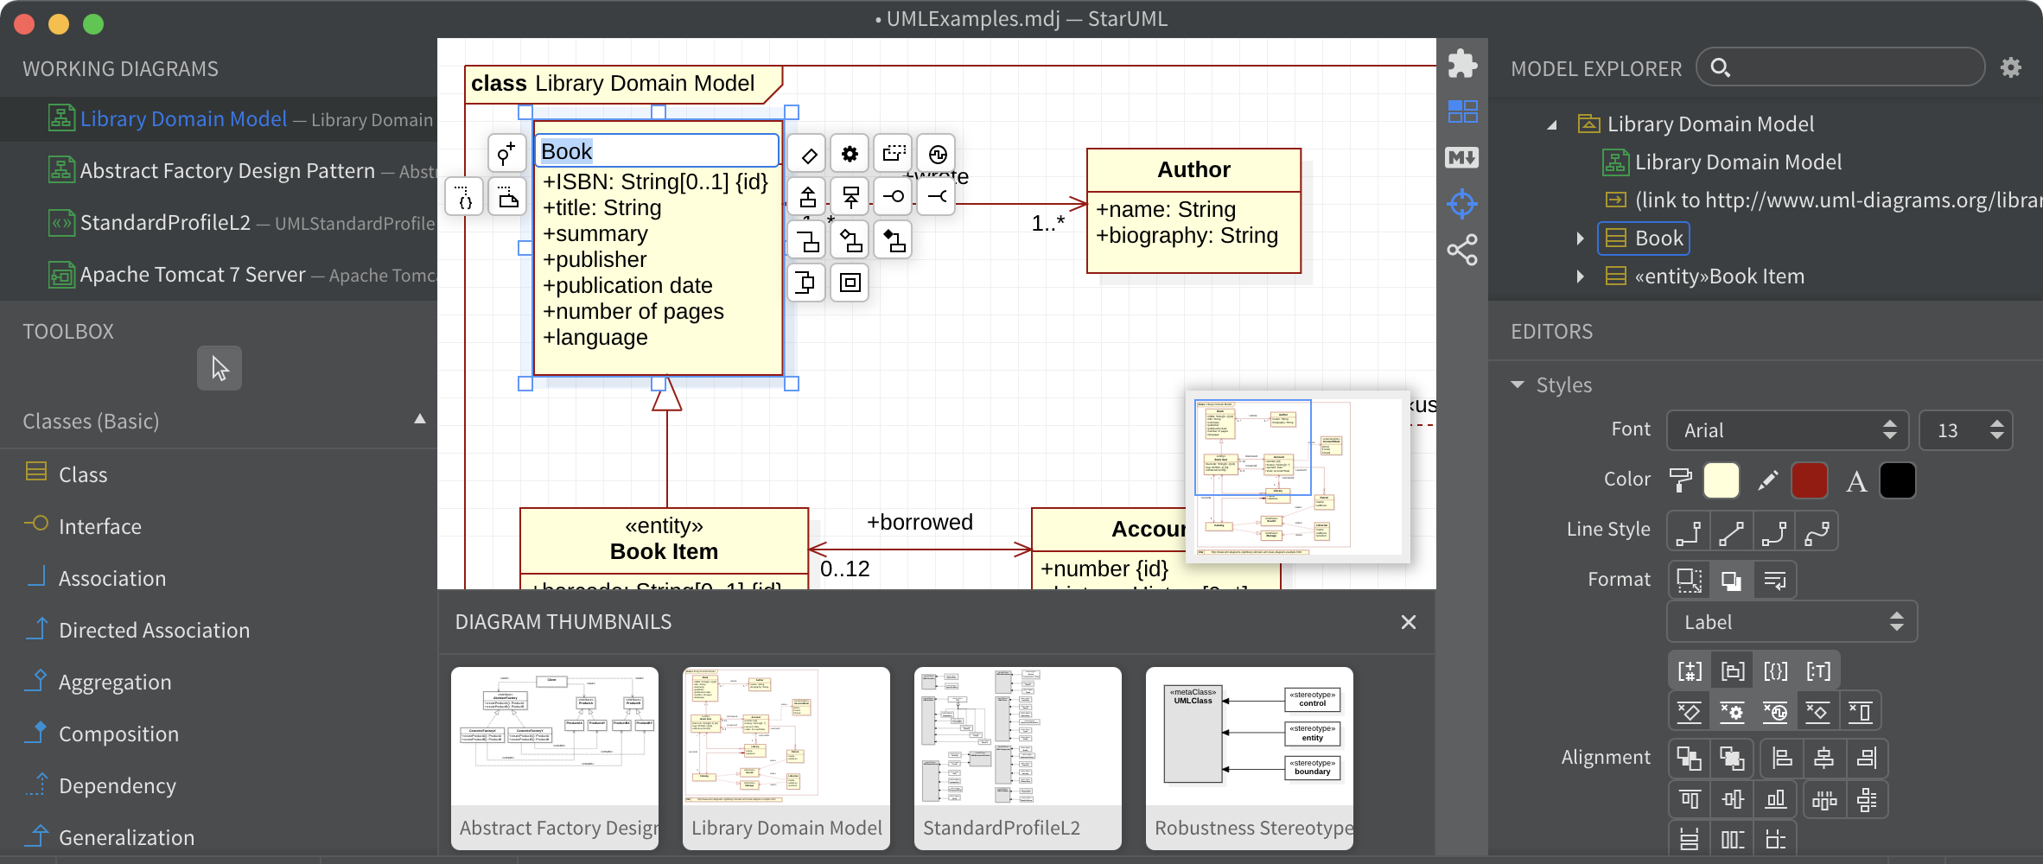Open the Working Diagrams layout icon
This screenshot has width=2043, height=864.
[x=1463, y=111]
